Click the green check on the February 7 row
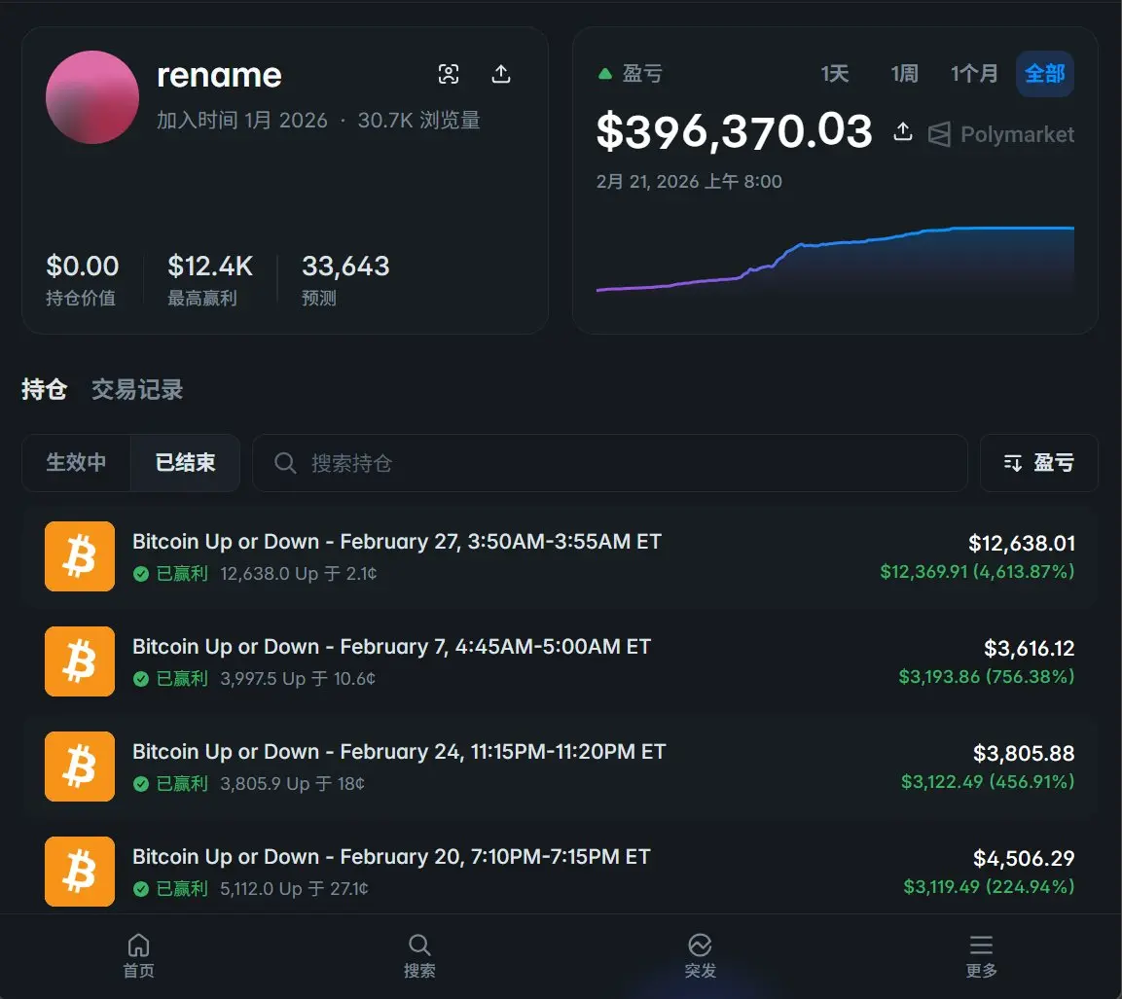This screenshot has height=999, width=1122. pyautogui.click(x=141, y=679)
